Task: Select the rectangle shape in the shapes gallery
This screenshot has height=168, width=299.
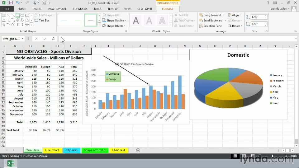Action: (x=18, y=16)
